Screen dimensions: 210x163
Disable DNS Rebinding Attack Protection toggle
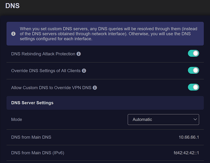tap(193, 53)
